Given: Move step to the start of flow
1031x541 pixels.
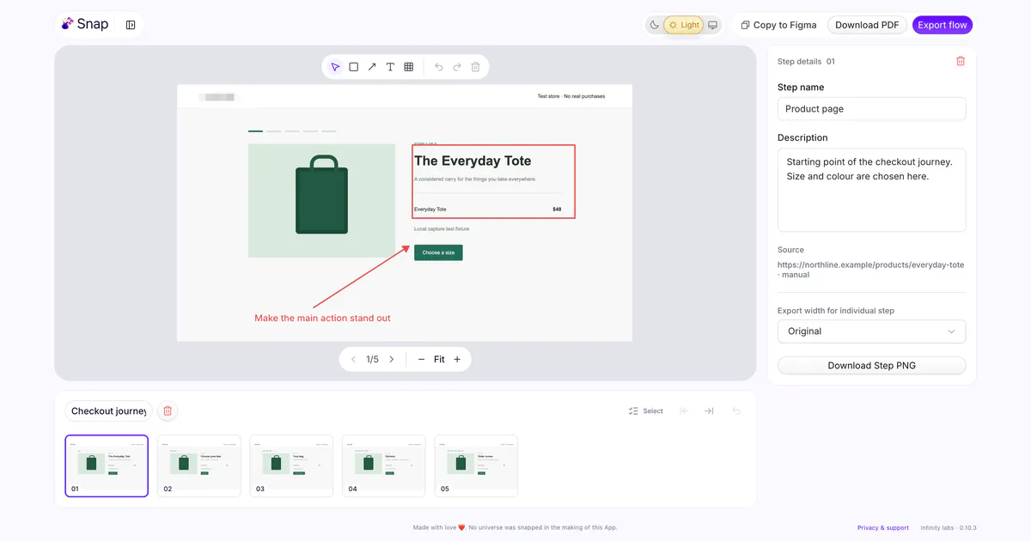Looking at the screenshot, I should click(x=684, y=411).
